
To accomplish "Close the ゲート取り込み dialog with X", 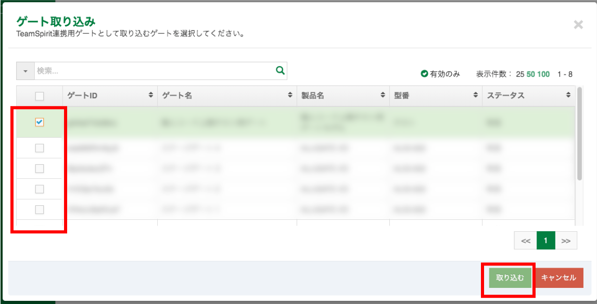I will coord(578,25).
